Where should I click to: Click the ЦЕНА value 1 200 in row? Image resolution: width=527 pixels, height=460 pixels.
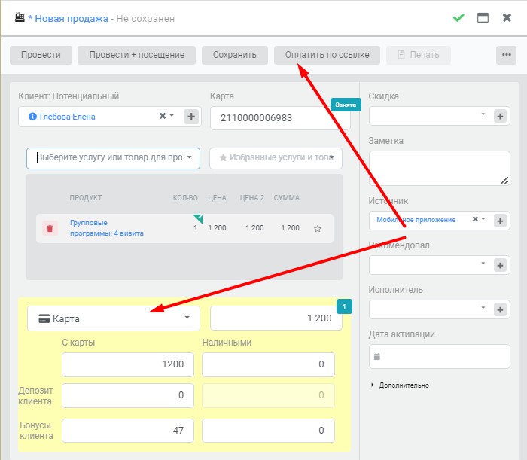pyautogui.click(x=217, y=228)
